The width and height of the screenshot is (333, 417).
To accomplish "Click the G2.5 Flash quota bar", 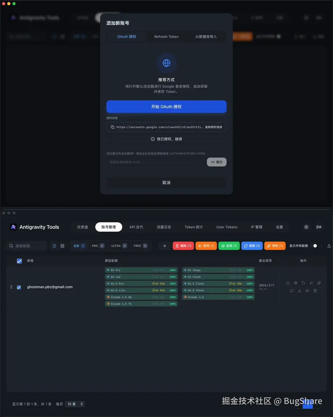I will [218, 284].
